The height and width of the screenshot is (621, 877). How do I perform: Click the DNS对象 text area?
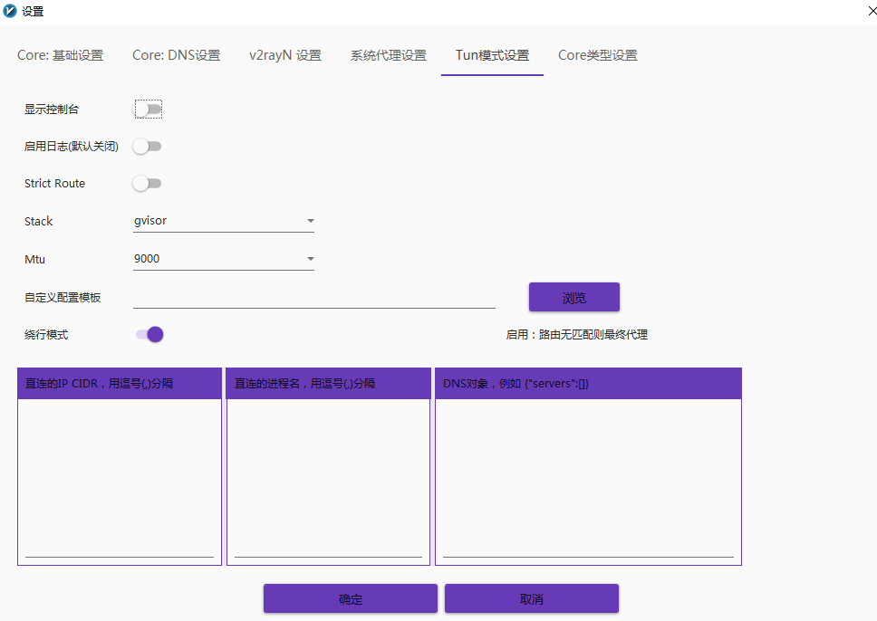pyautogui.click(x=587, y=471)
